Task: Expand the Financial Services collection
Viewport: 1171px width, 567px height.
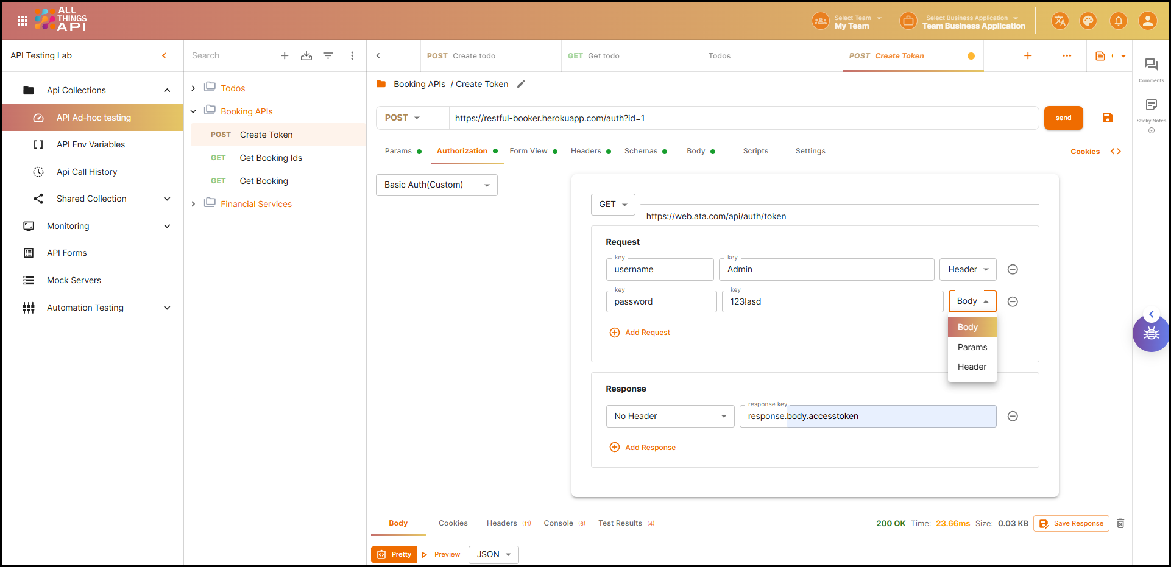Action: [x=193, y=204]
